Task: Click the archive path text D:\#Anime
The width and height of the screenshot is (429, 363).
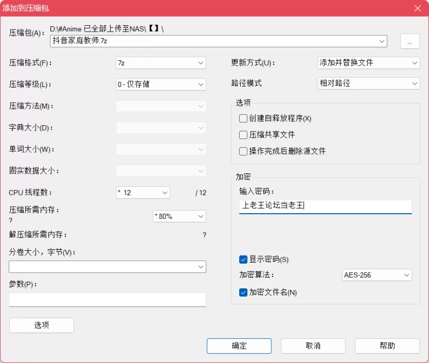Action: click(65, 29)
